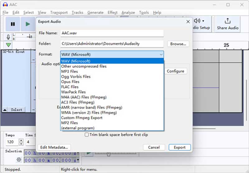The height and width of the screenshot is (173, 249).
Task: Click the Share Audio upload icon
Action: [x=228, y=21]
